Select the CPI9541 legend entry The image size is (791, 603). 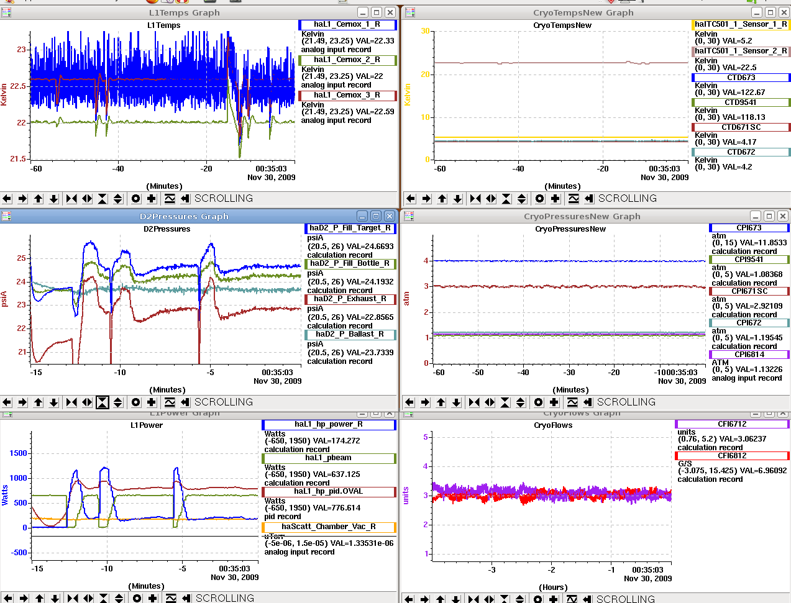[749, 260]
